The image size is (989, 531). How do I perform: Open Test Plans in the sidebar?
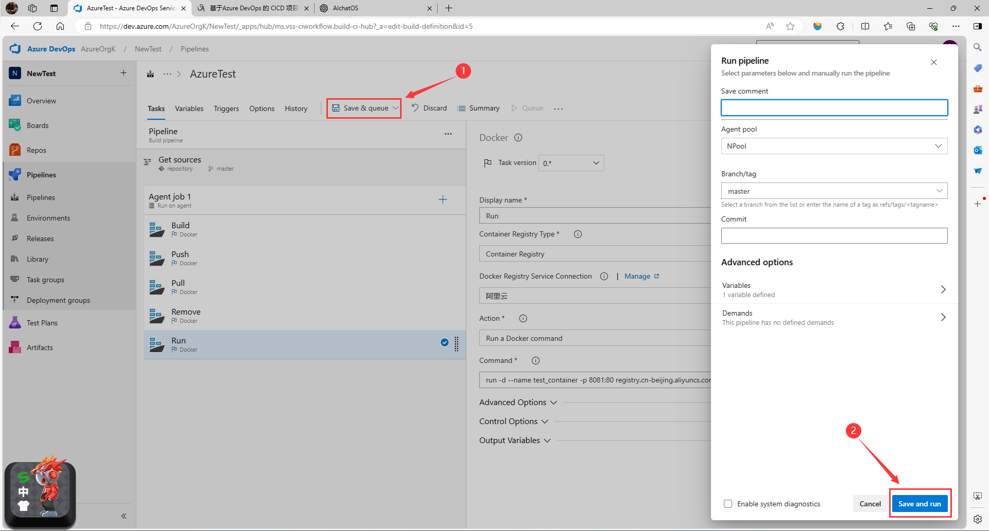pyautogui.click(x=42, y=323)
